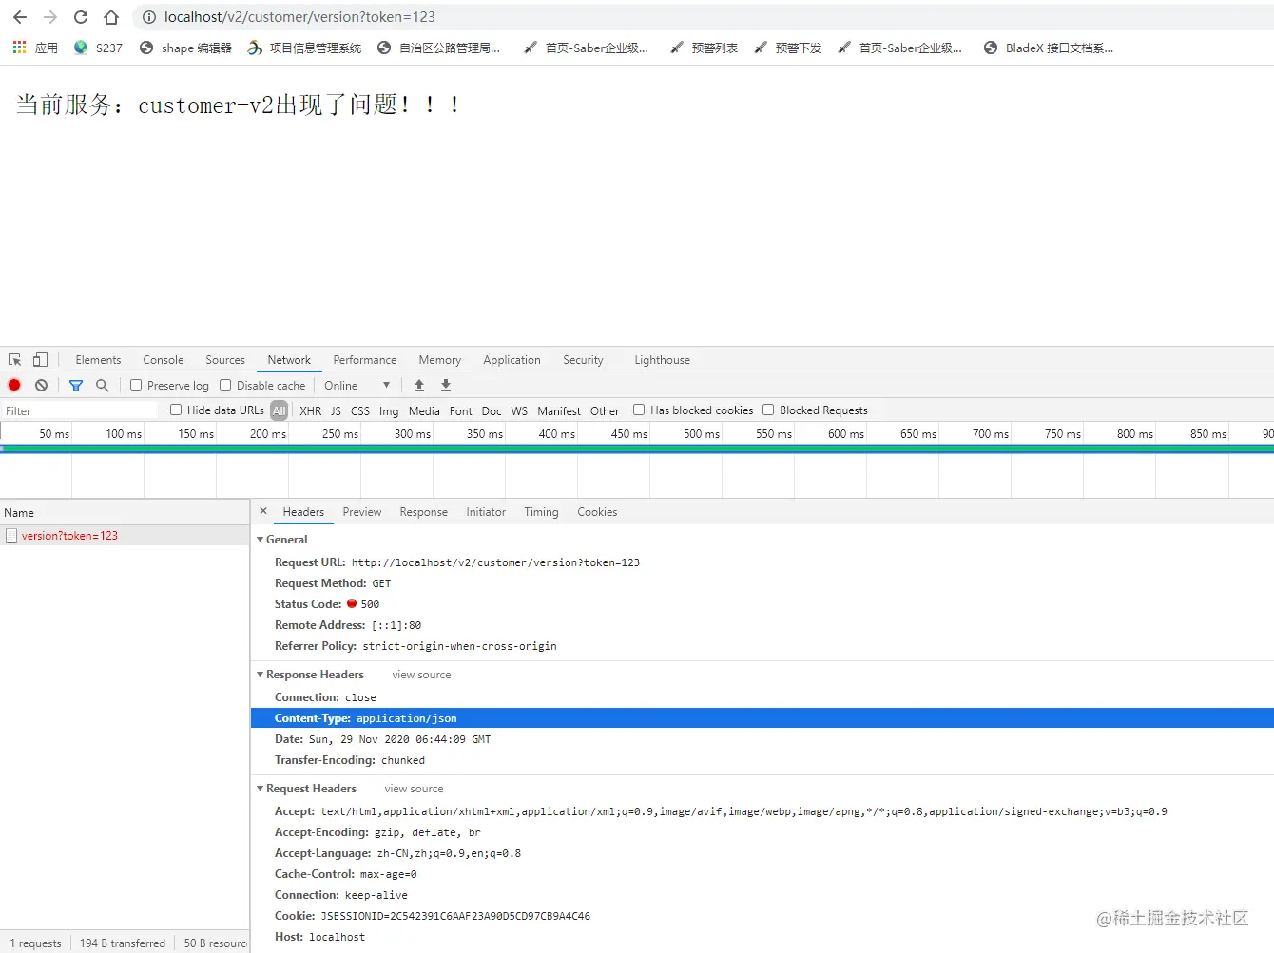View source of Request Headers

click(x=414, y=789)
